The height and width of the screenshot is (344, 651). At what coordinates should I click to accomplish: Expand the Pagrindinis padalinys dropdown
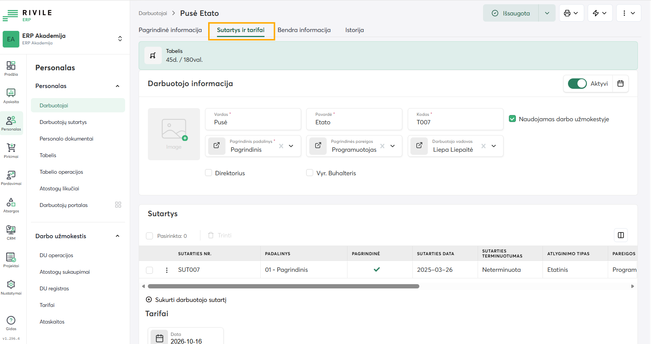(x=291, y=146)
